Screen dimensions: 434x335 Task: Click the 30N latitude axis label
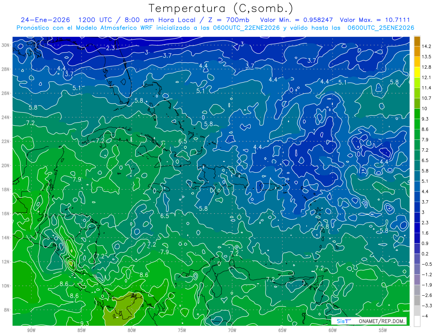(x=5, y=45)
